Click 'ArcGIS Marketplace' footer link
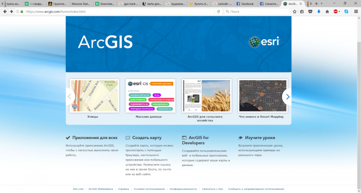The image size is (361, 193). click(101, 189)
